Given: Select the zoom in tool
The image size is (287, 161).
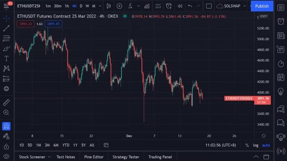Looking at the screenshot, I should click(x=6, y=112).
